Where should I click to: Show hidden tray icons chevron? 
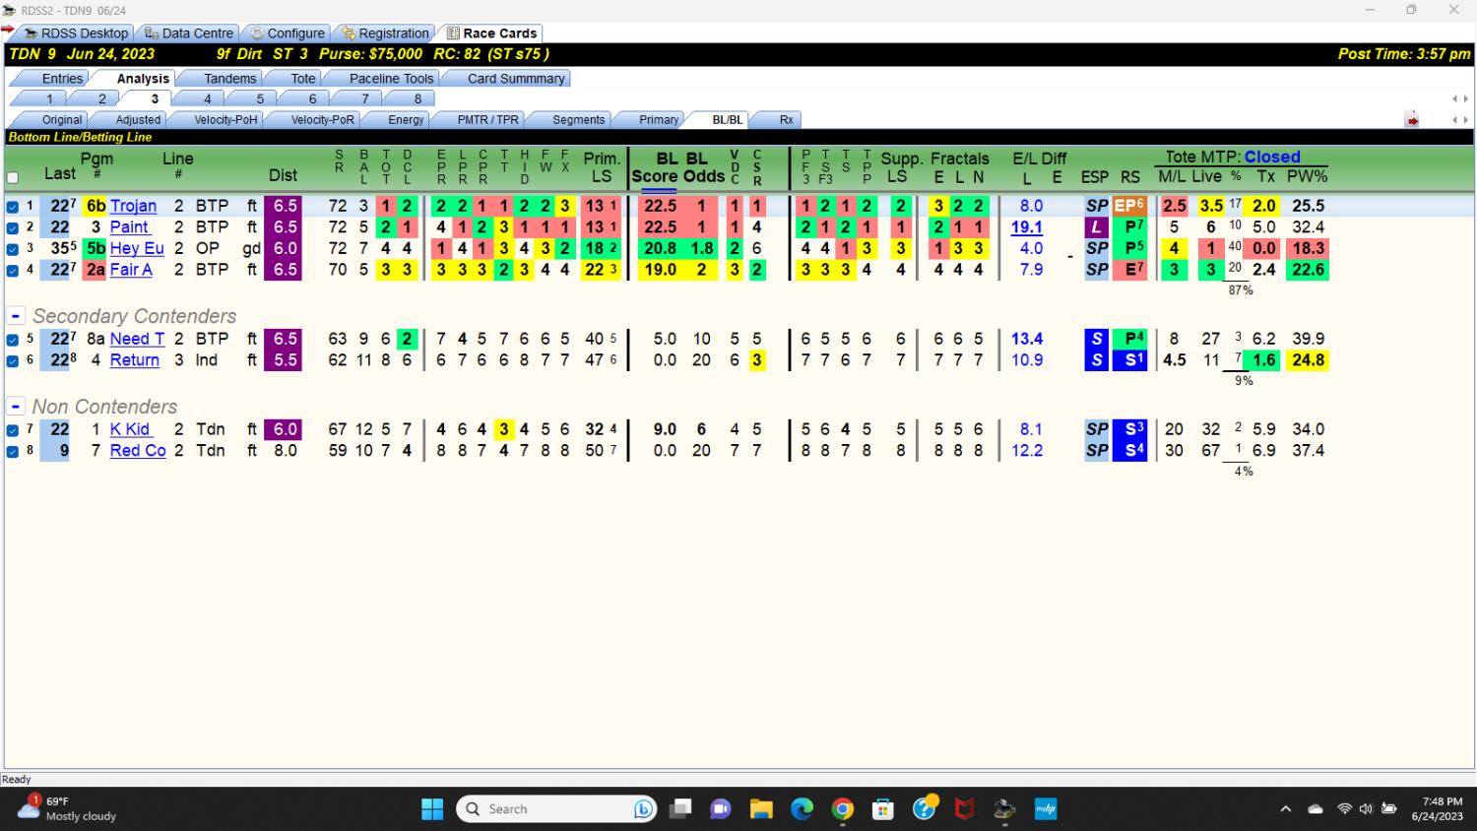pyautogui.click(x=1285, y=809)
